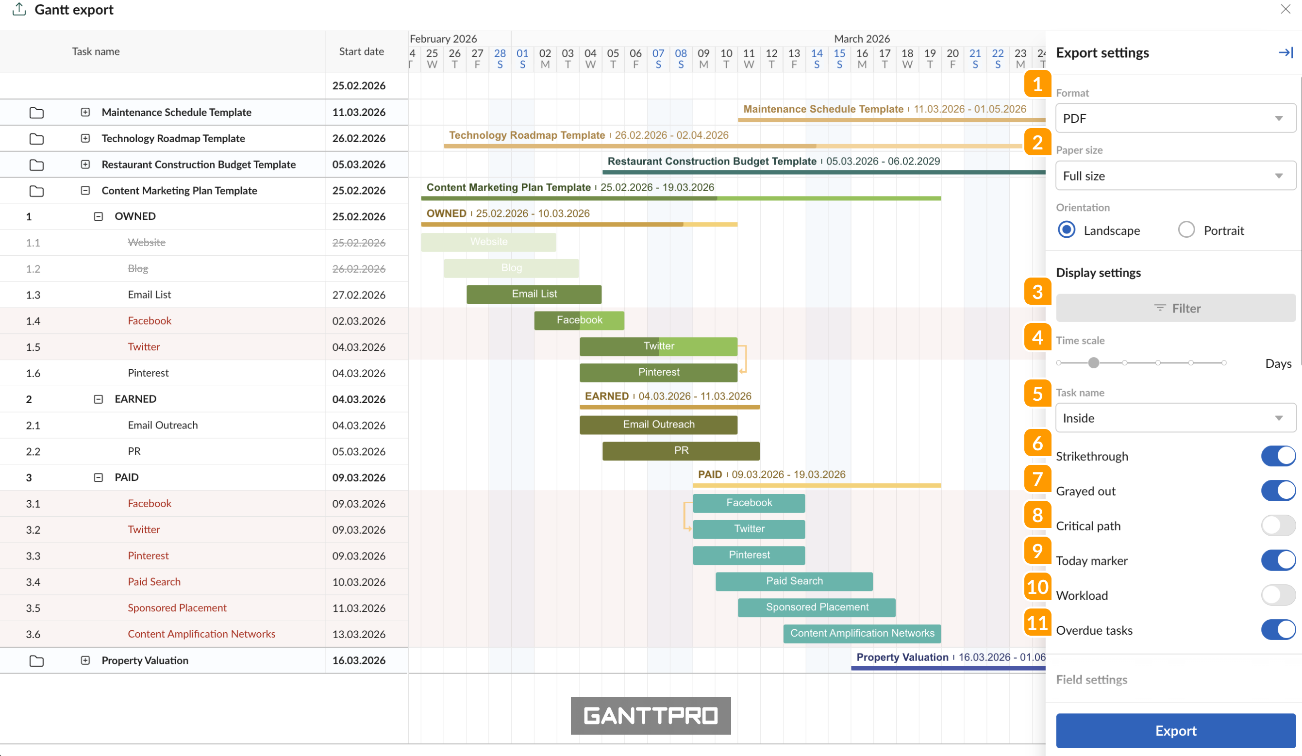Click the folder icon for Content Marketing Plan
Image resolution: width=1302 pixels, height=756 pixels.
coord(36,191)
